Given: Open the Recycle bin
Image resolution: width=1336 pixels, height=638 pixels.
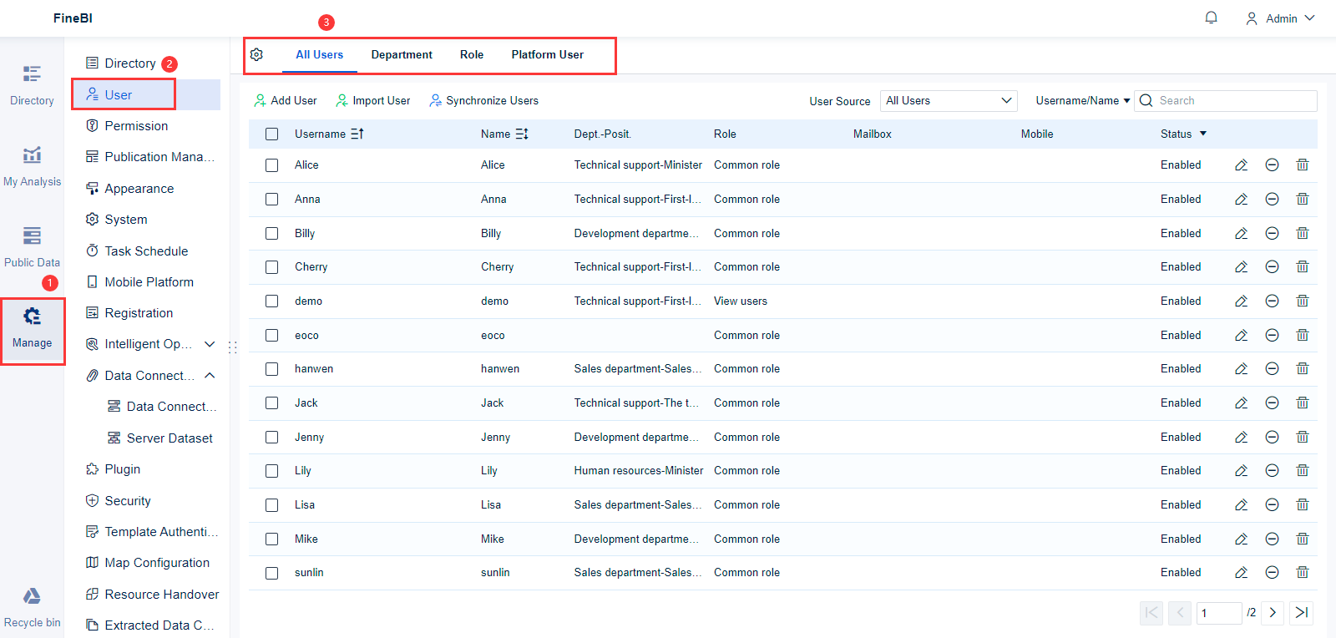Looking at the screenshot, I should (32, 608).
